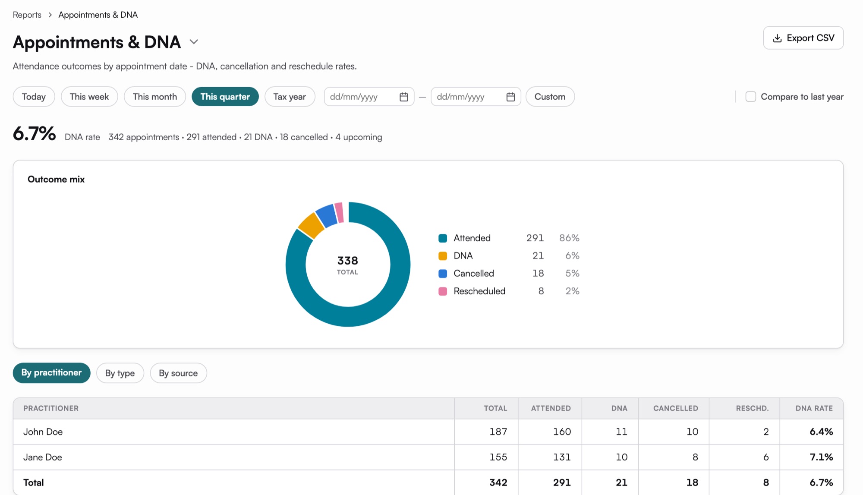Image resolution: width=863 pixels, height=495 pixels.
Task: Go to Reports breadcrumb link
Action: (27, 15)
